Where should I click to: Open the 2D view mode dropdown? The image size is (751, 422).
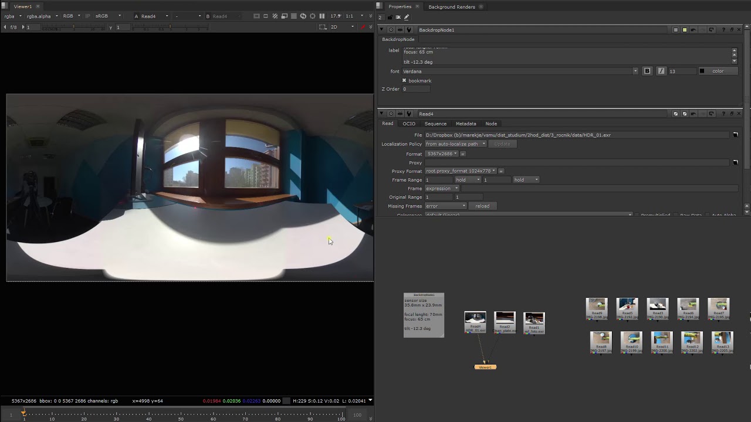tap(342, 27)
